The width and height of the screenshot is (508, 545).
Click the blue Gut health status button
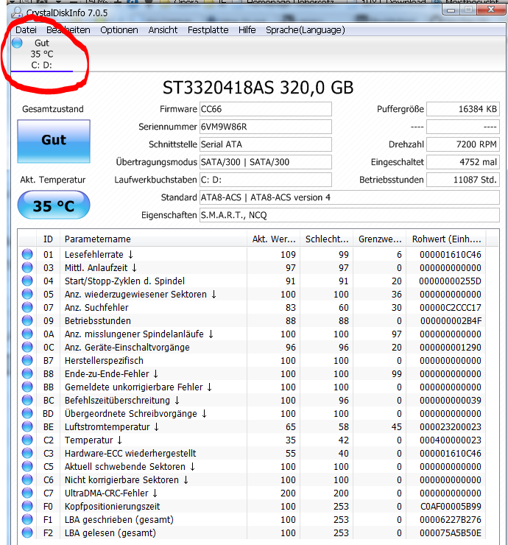[x=54, y=141]
